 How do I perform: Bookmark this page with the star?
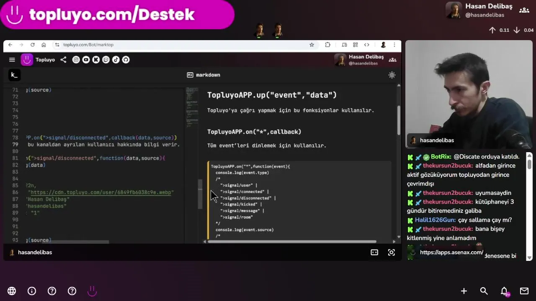pyautogui.click(x=312, y=45)
